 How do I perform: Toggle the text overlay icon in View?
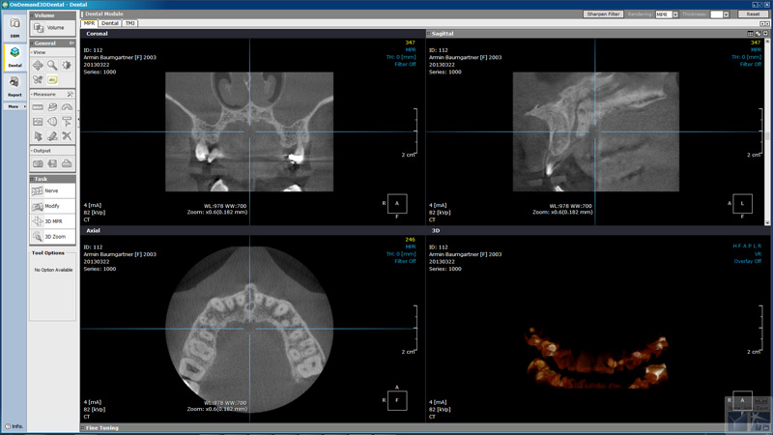(52, 80)
